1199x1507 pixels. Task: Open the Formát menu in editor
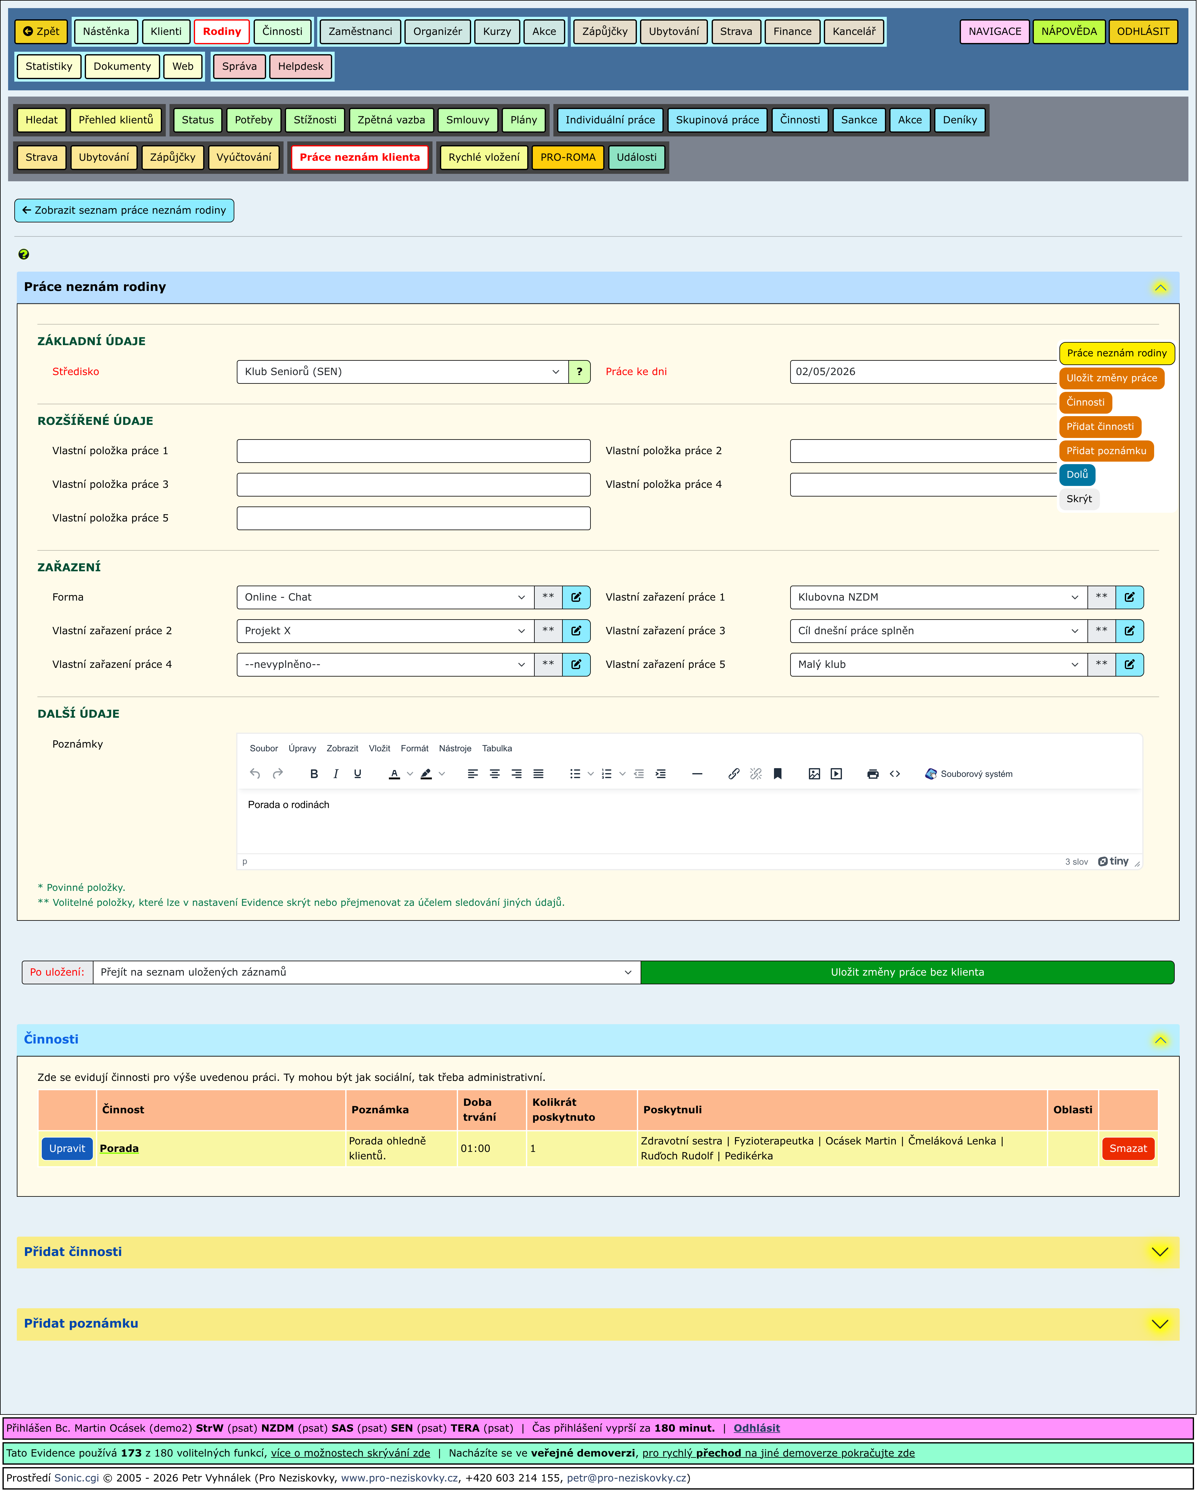[x=415, y=749]
